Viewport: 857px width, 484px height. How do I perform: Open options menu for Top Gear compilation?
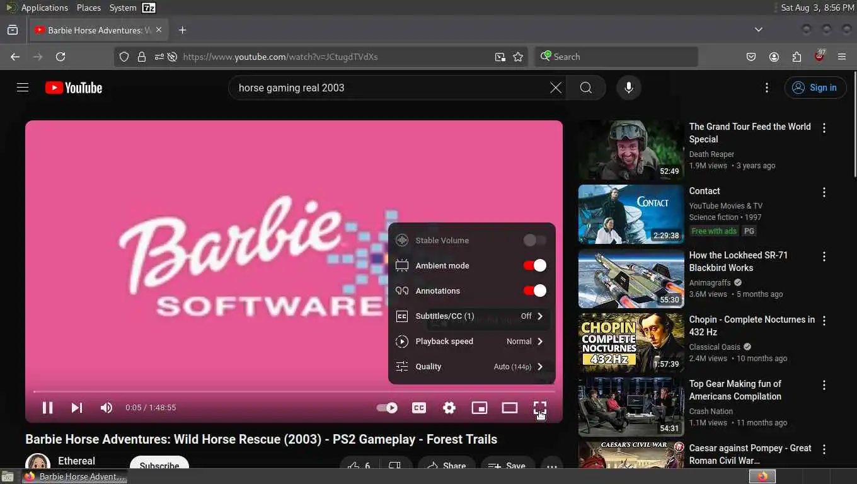point(824,385)
